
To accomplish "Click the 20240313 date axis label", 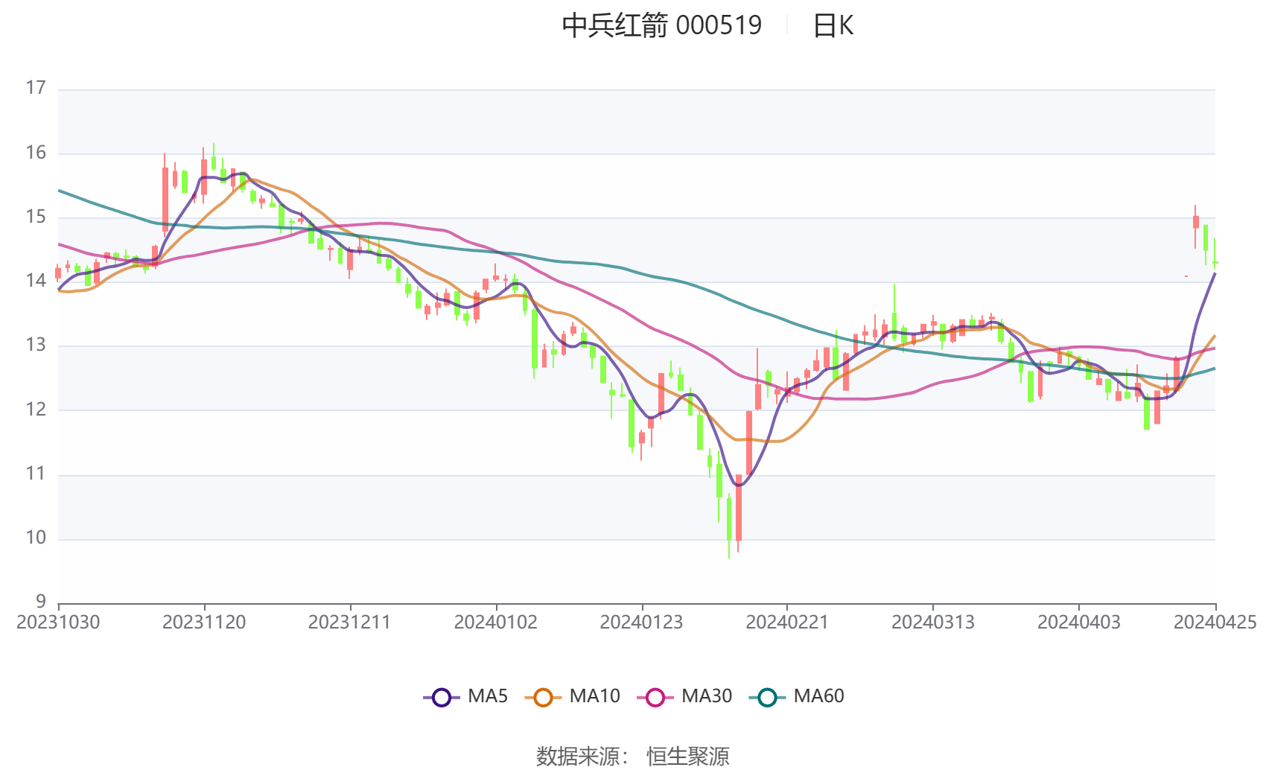I will click(x=933, y=623).
